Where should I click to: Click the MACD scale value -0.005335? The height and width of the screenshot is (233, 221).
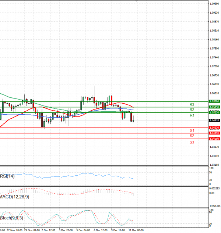tap(215, 206)
